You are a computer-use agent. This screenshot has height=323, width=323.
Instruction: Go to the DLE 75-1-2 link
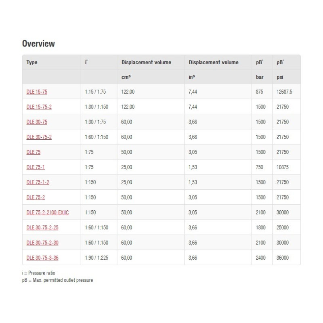38,182
